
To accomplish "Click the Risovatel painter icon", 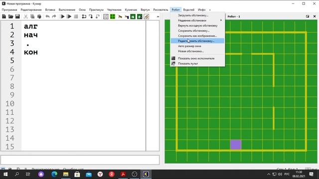I will [147, 16].
